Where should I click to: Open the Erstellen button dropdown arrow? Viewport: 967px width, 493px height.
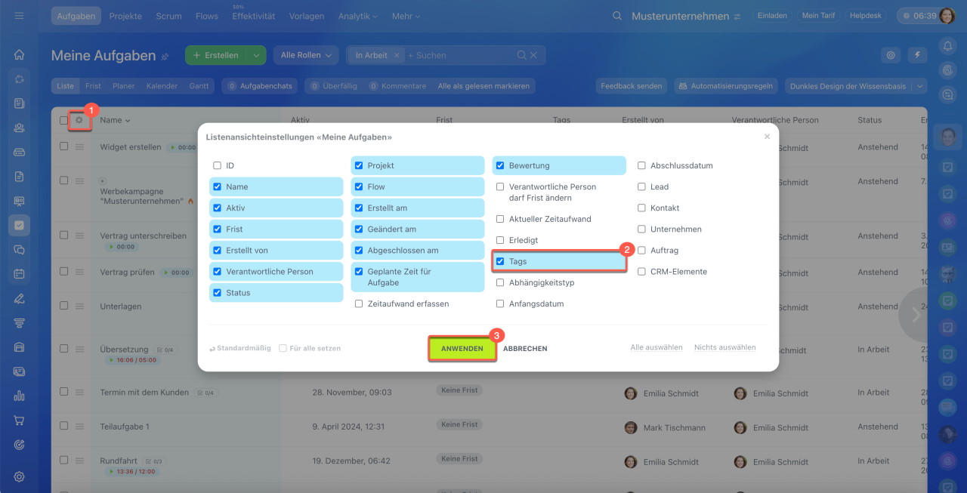click(x=257, y=55)
